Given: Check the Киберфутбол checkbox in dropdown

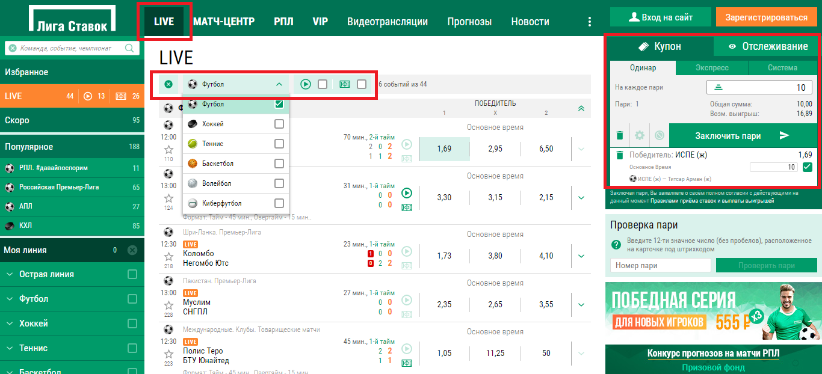Looking at the screenshot, I should coord(279,203).
